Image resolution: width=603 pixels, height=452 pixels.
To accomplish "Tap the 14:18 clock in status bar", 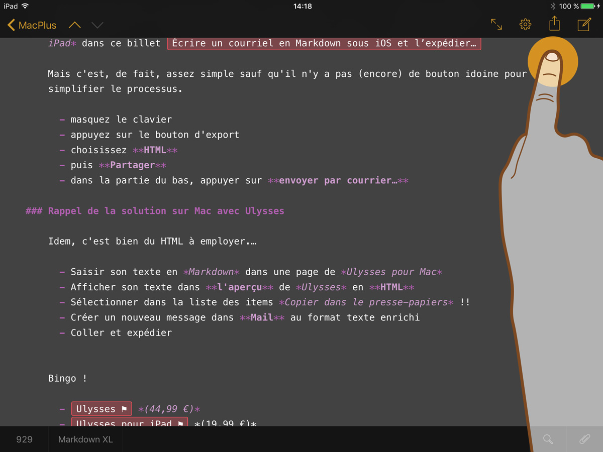I will coord(302,6).
